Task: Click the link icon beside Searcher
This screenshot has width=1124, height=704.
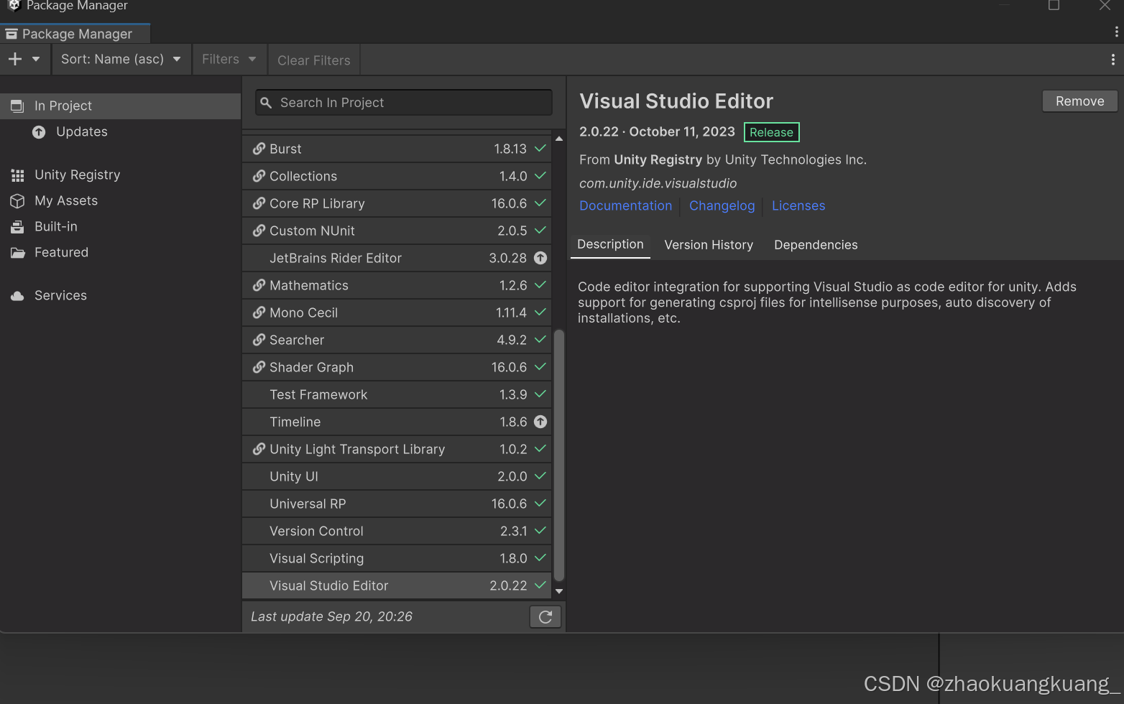Action: click(259, 340)
